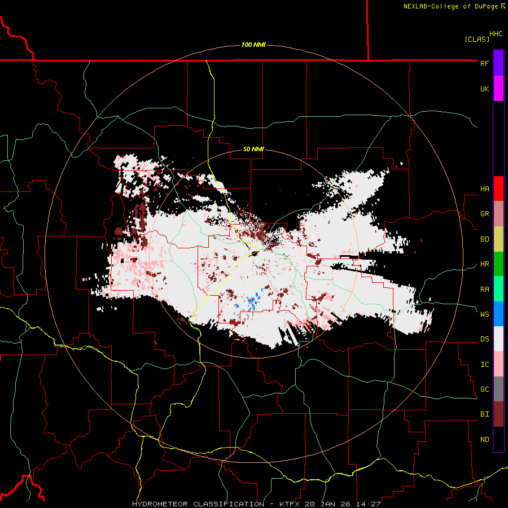508x508 pixels.
Task: Click the DS legend label
Action: 484,339
